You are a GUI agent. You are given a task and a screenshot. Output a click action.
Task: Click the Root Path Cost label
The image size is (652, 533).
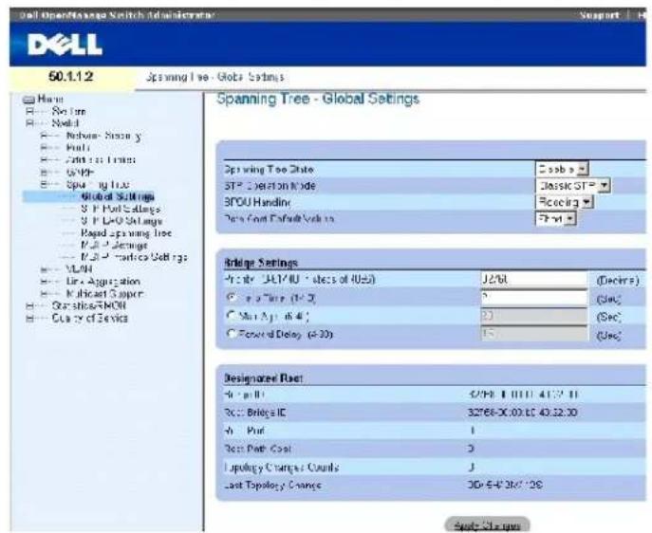point(257,450)
